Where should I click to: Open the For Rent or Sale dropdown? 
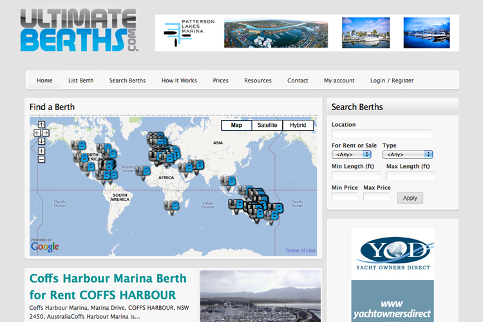355,155
